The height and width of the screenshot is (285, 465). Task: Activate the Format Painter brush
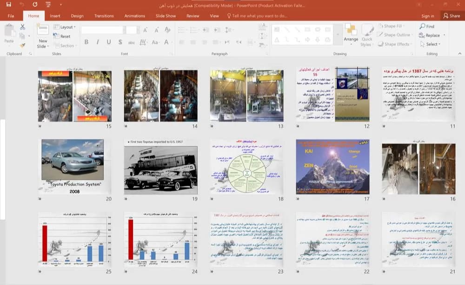click(22, 45)
